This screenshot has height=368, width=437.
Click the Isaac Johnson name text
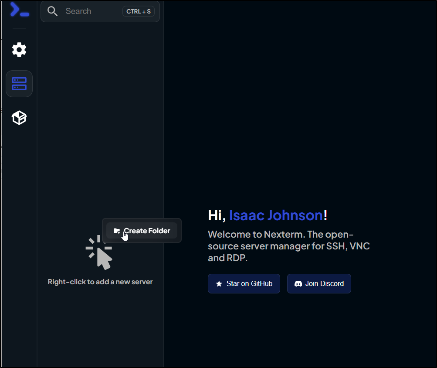click(276, 215)
